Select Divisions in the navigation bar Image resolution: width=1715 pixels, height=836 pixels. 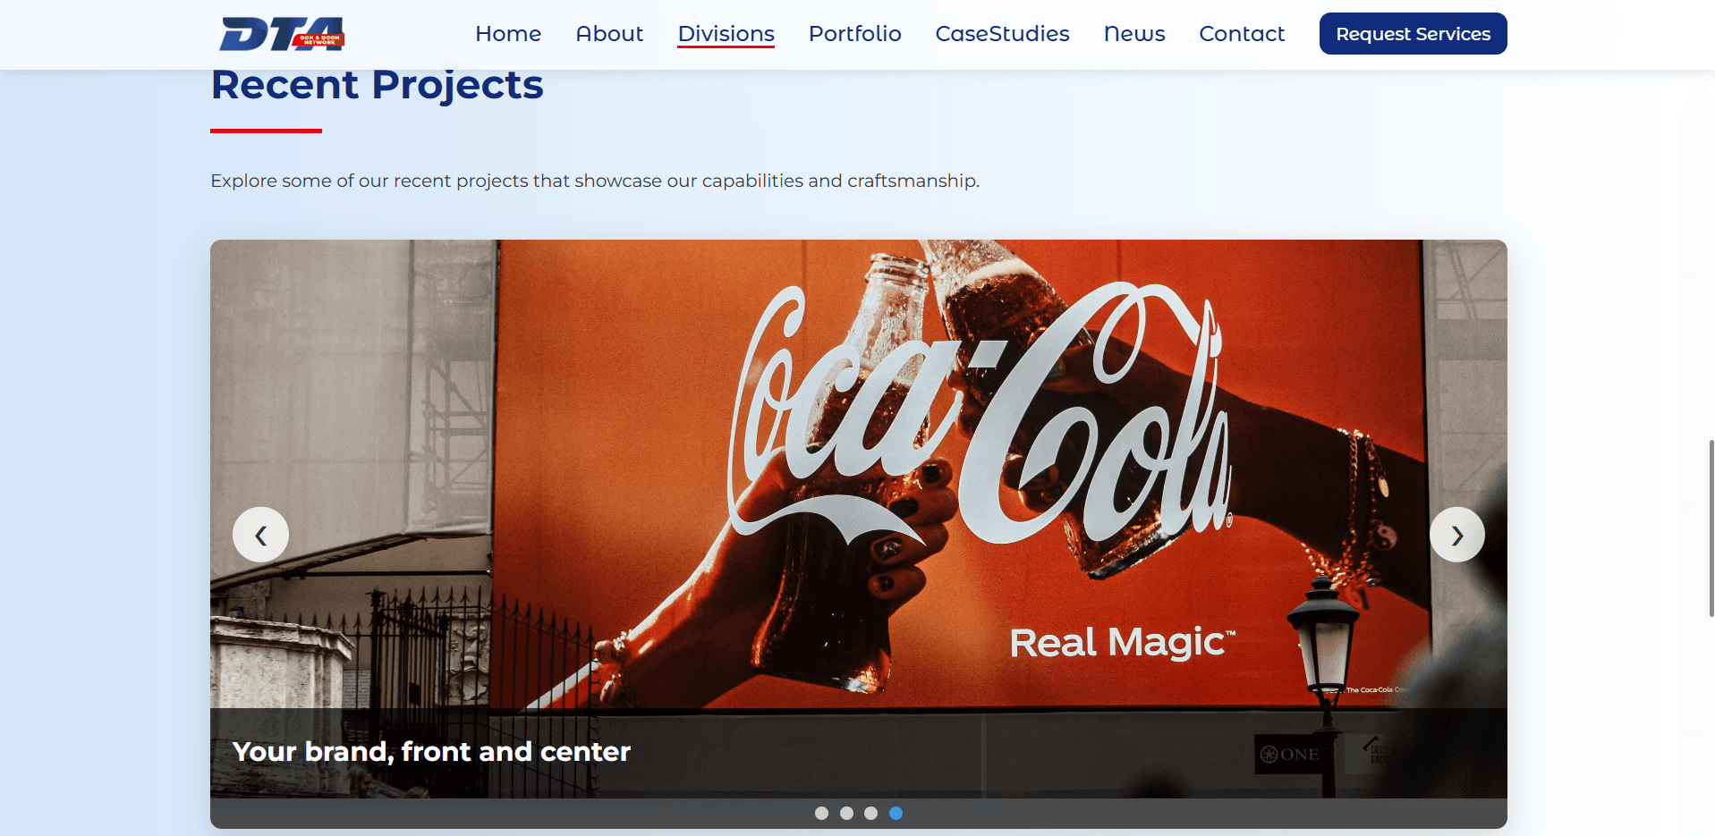coord(726,34)
